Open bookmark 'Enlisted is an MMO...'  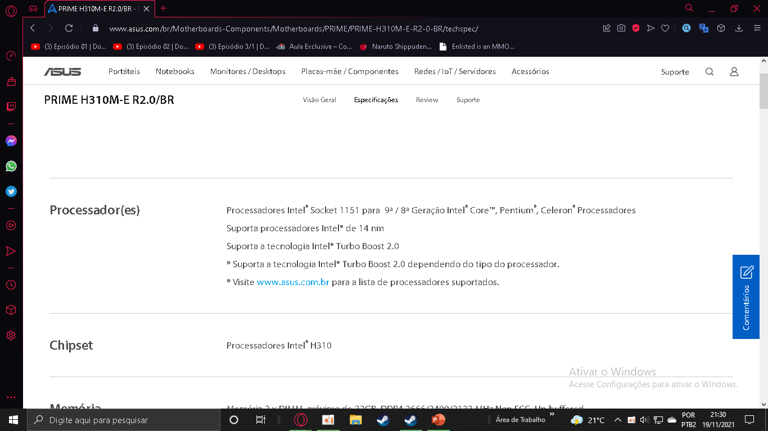tap(477, 47)
